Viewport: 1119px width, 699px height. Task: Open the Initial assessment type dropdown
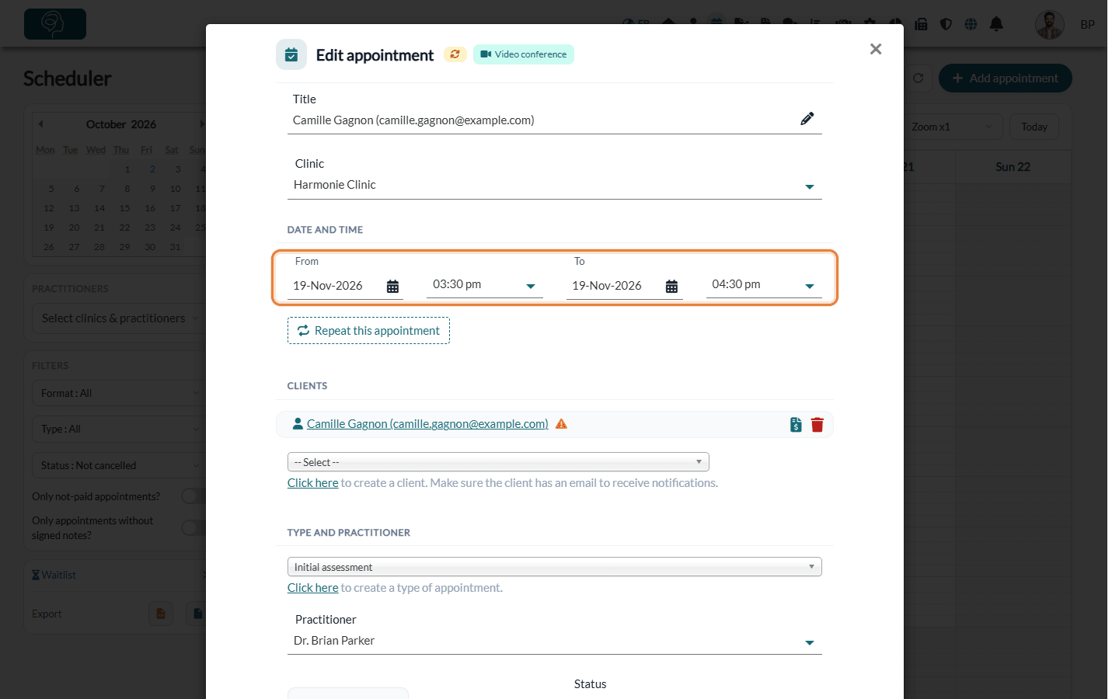click(x=555, y=567)
